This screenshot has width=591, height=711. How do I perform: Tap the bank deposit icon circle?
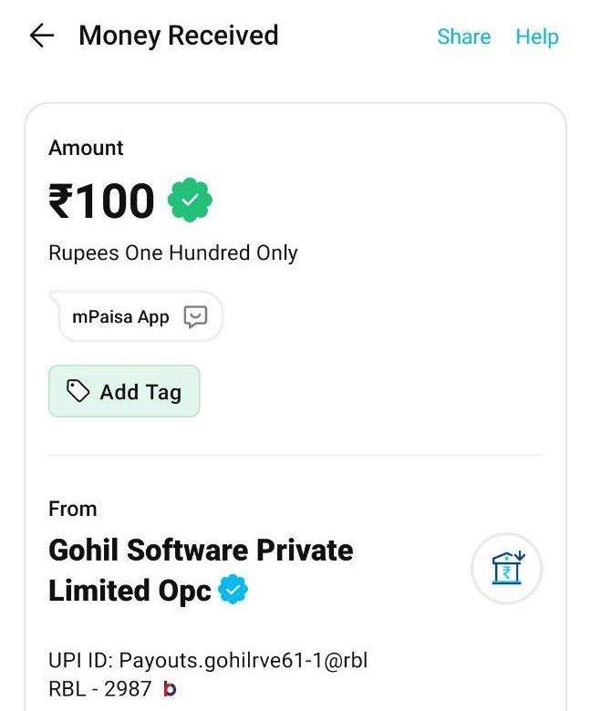click(506, 568)
